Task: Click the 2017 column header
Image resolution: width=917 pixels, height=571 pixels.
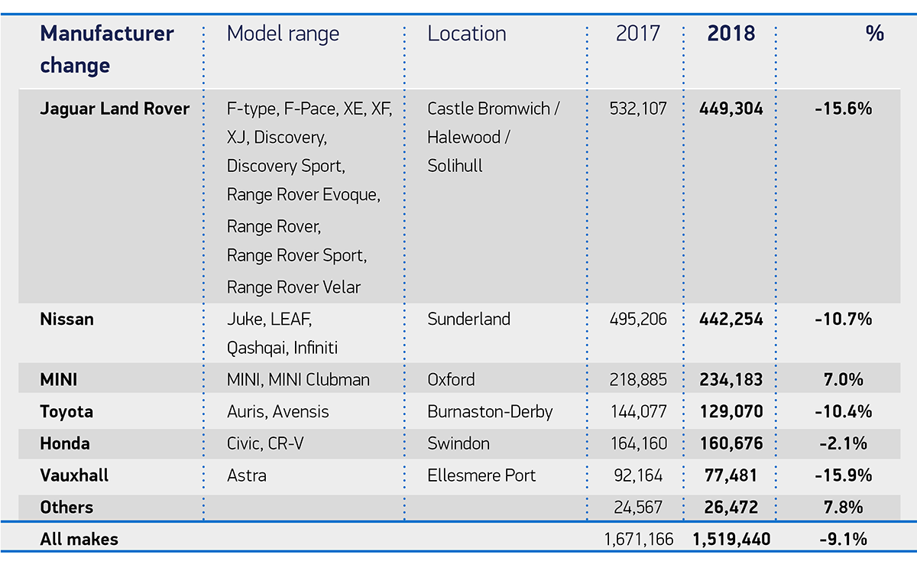Action: (638, 34)
